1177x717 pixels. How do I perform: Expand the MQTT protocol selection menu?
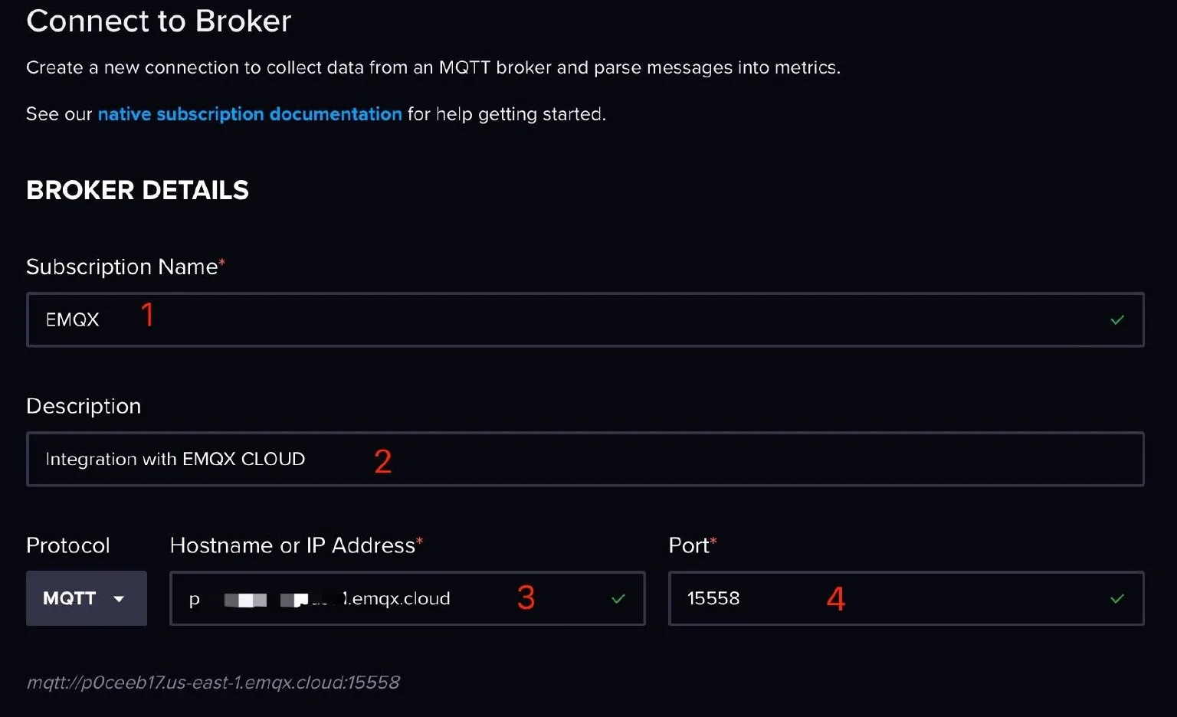coord(86,598)
